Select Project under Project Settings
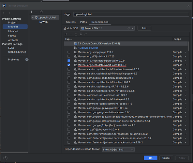The width and height of the screenshot is (193, 163). tap(12, 23)
